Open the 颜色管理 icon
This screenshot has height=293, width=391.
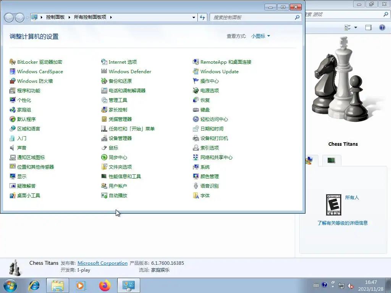[196, 176]
